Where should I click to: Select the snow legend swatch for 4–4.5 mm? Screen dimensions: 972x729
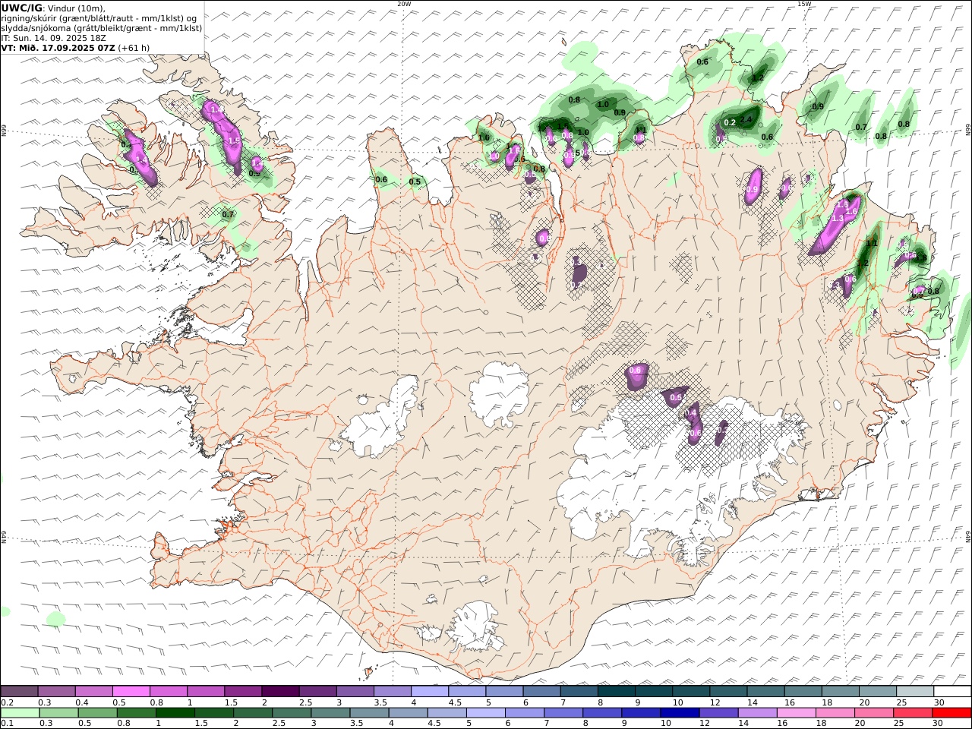coord(430,691)
